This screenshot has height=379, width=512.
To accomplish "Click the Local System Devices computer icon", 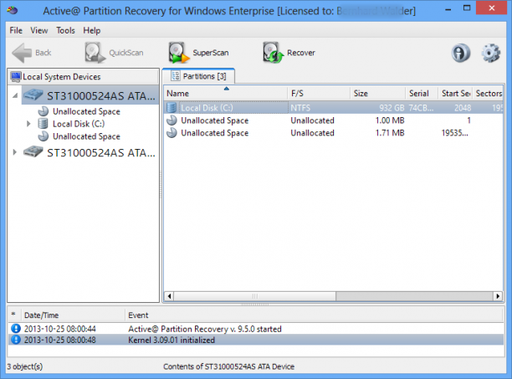I will click(16, 77).
